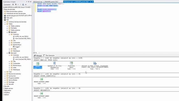Click the Bases de données système folder icon
Viewport: 179px width, 101px height.
[x=5, y=12]
